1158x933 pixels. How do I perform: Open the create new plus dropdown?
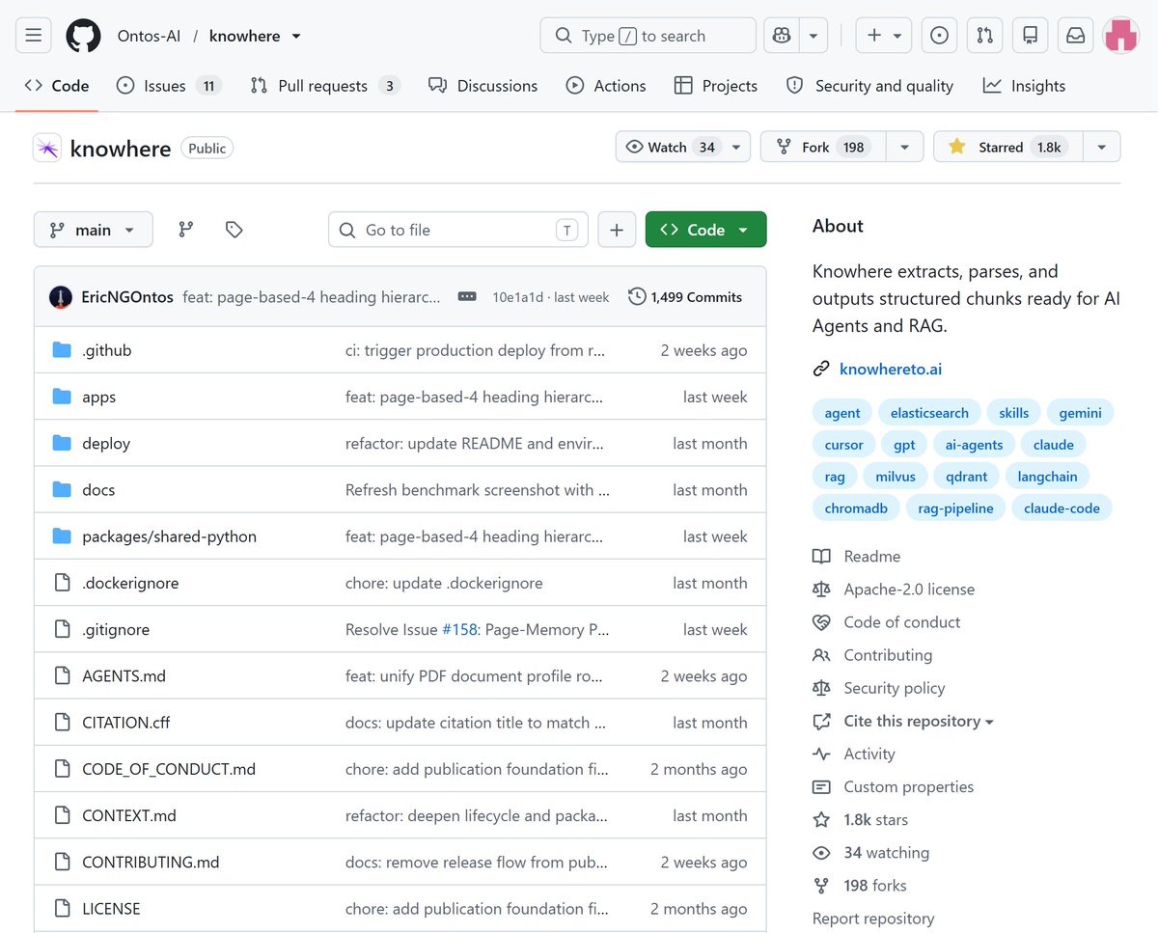click(884, 36)
